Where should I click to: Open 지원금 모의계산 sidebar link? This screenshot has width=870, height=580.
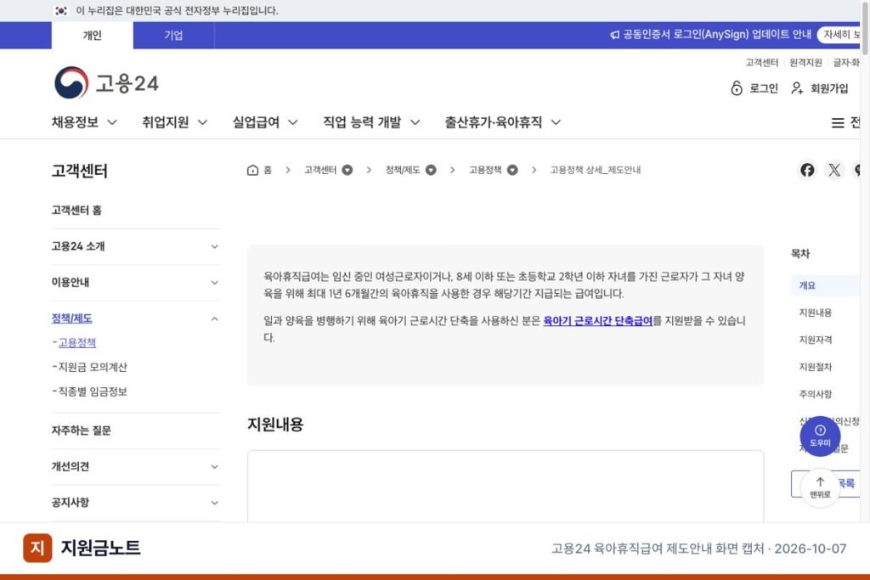[93, 367]
